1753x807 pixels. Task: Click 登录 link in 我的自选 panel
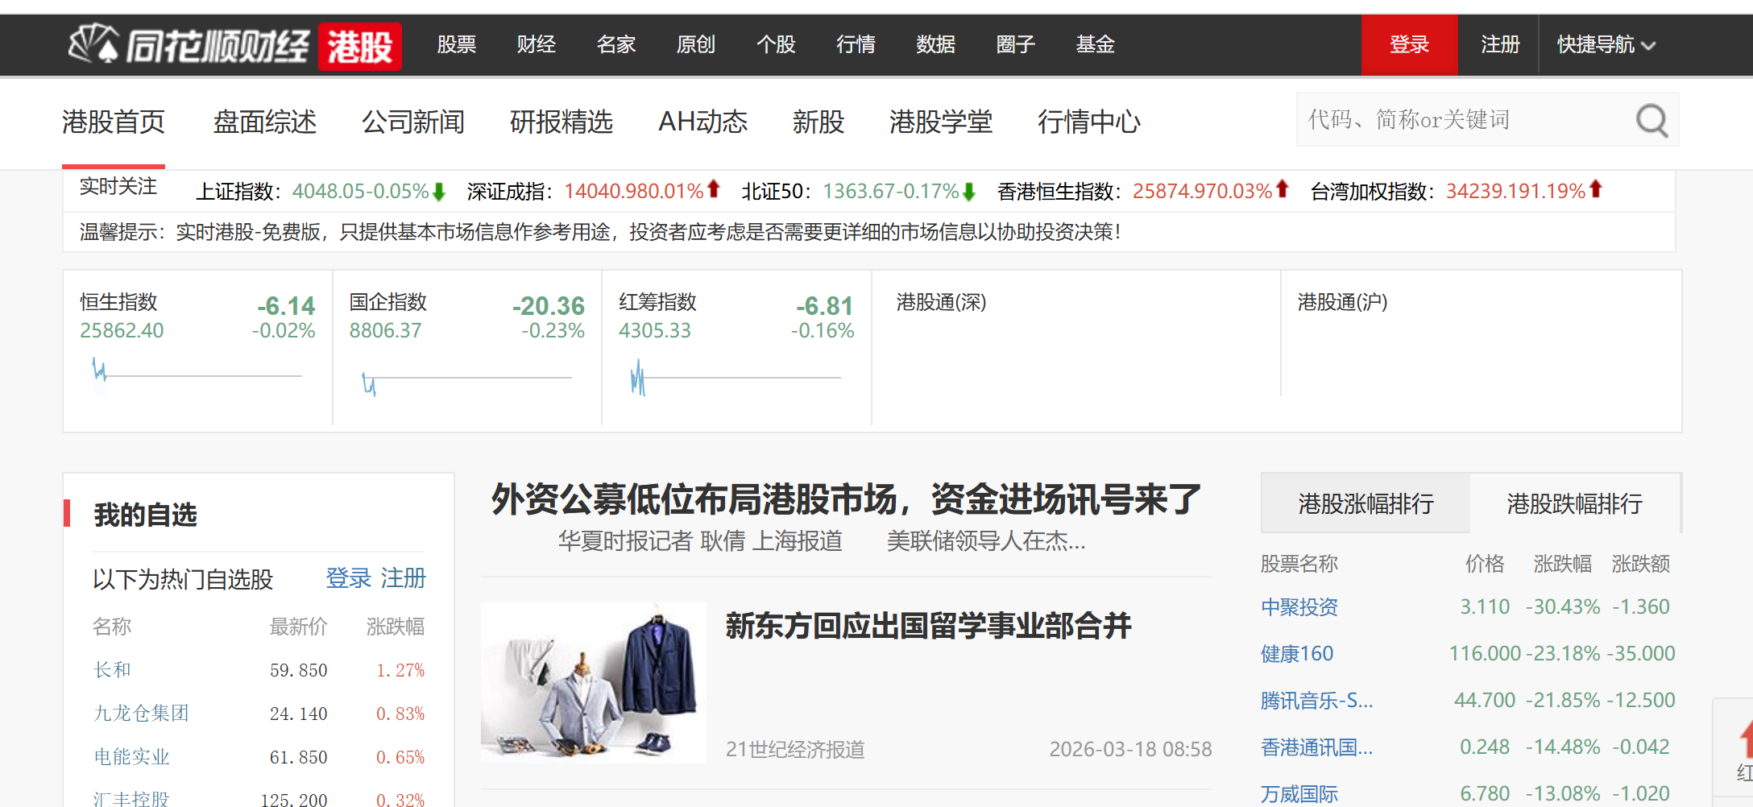coord(348,578)
